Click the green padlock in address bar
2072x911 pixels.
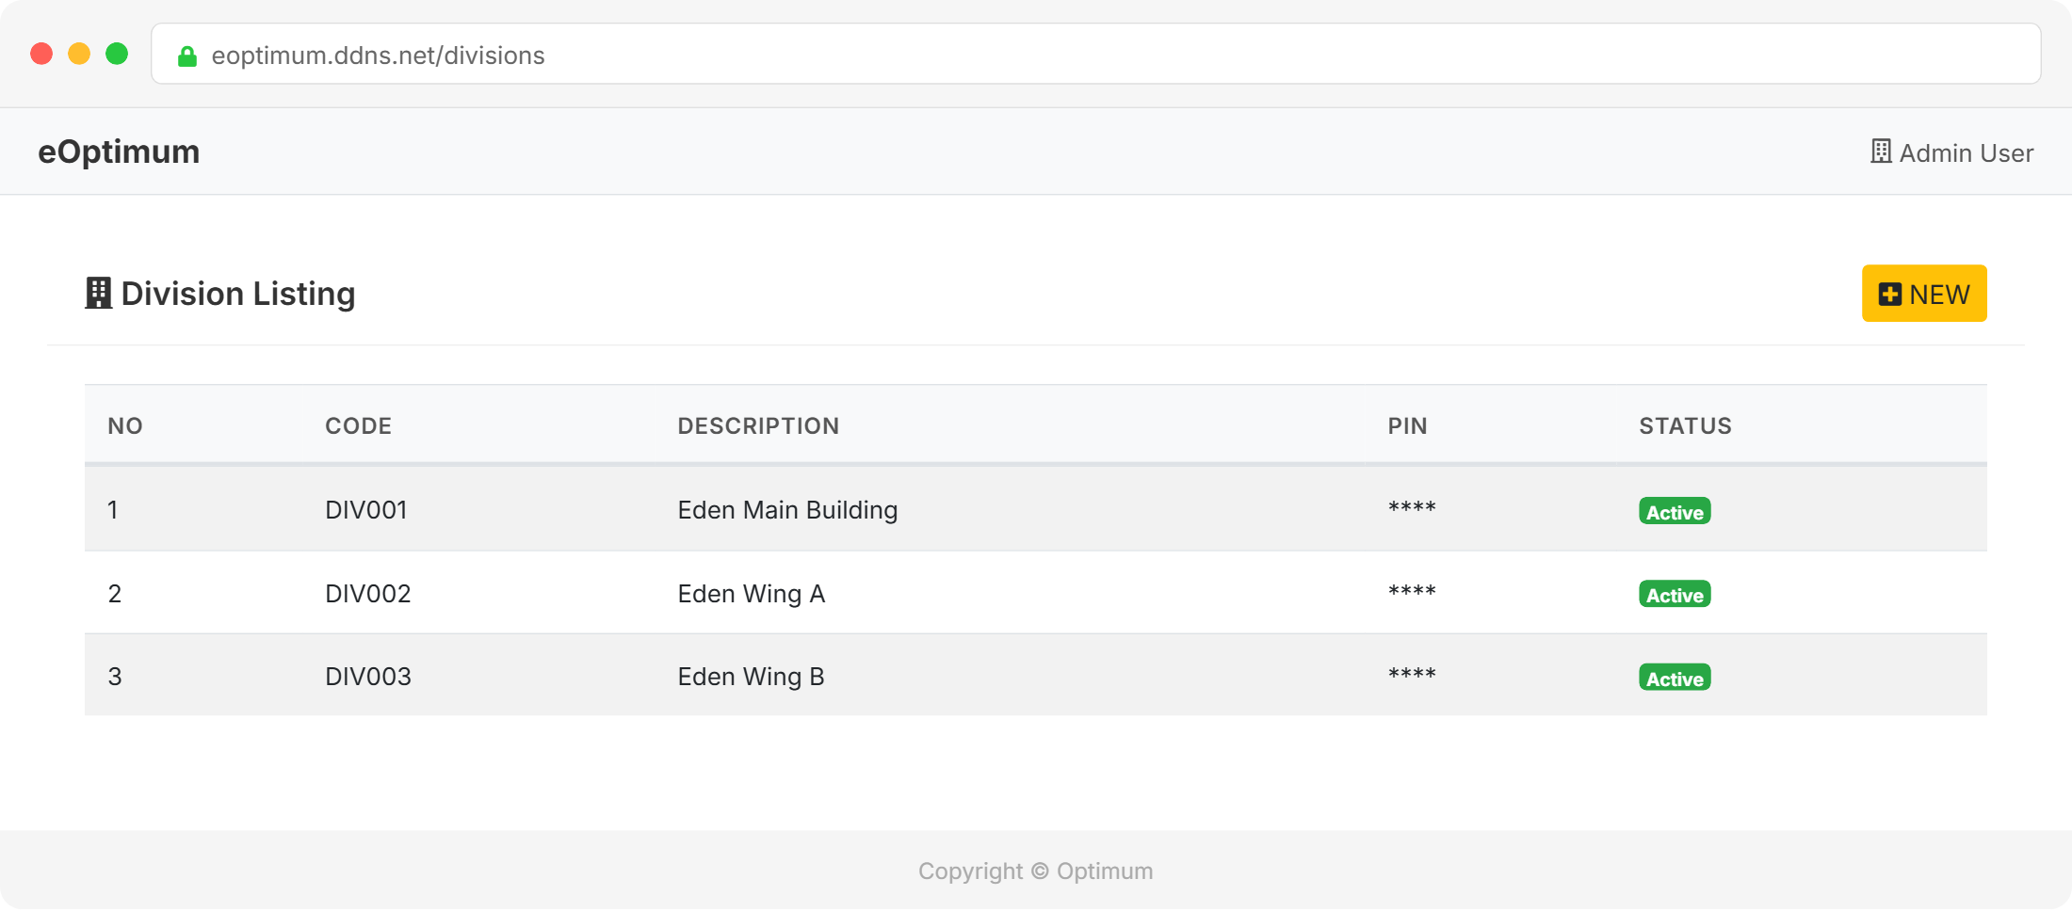click(187, 56)
